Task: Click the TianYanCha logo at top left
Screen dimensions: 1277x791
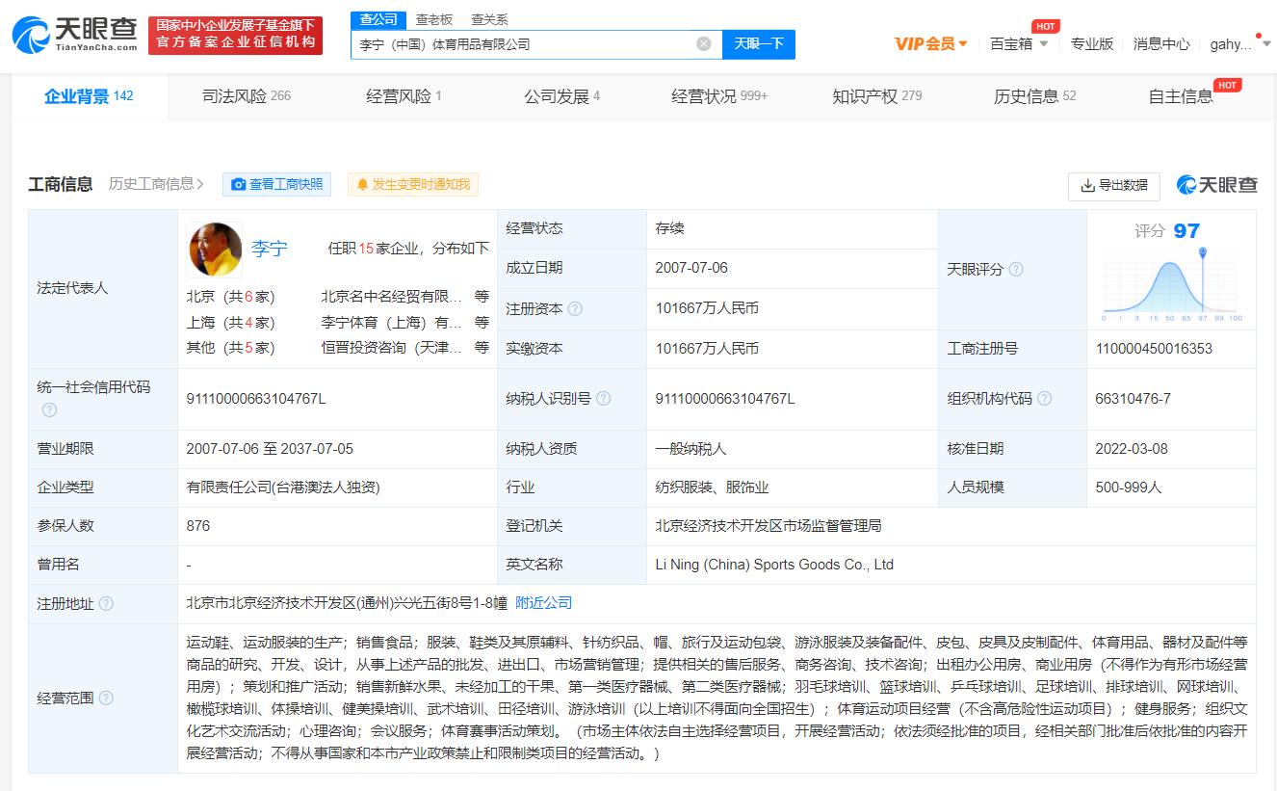Action: 75,36
